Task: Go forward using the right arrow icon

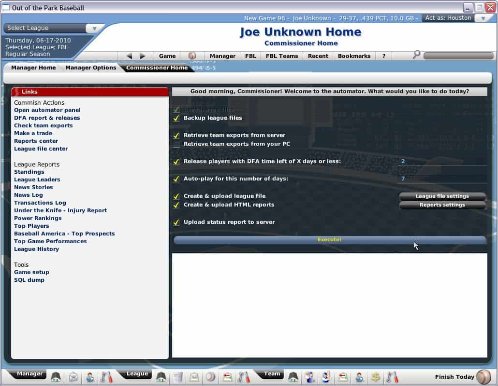Action: (x=143, y=56)
